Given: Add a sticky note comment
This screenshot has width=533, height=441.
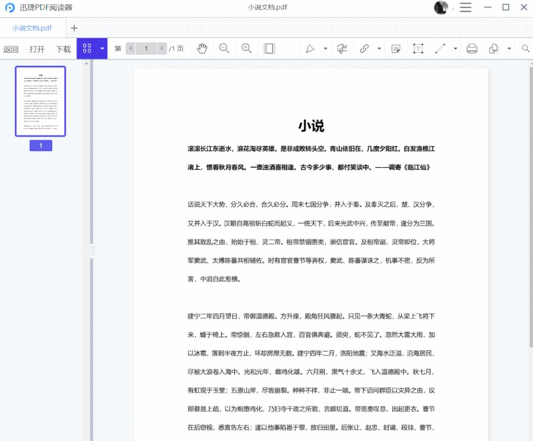Looking at the screenshot, I should (396, 48).
